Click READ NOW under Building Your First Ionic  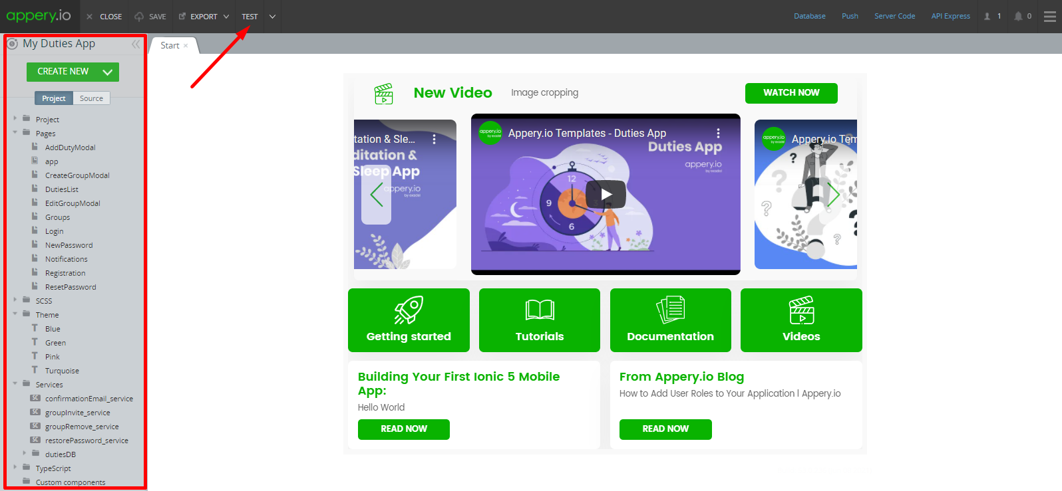tap(404, 429)
